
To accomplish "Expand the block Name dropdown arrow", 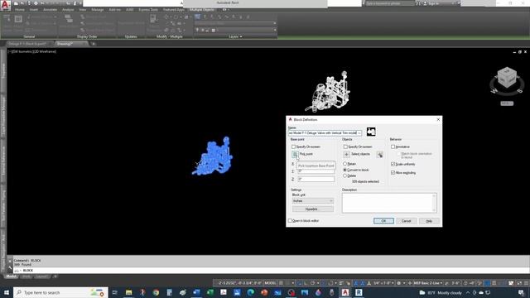I will point(359,133).
